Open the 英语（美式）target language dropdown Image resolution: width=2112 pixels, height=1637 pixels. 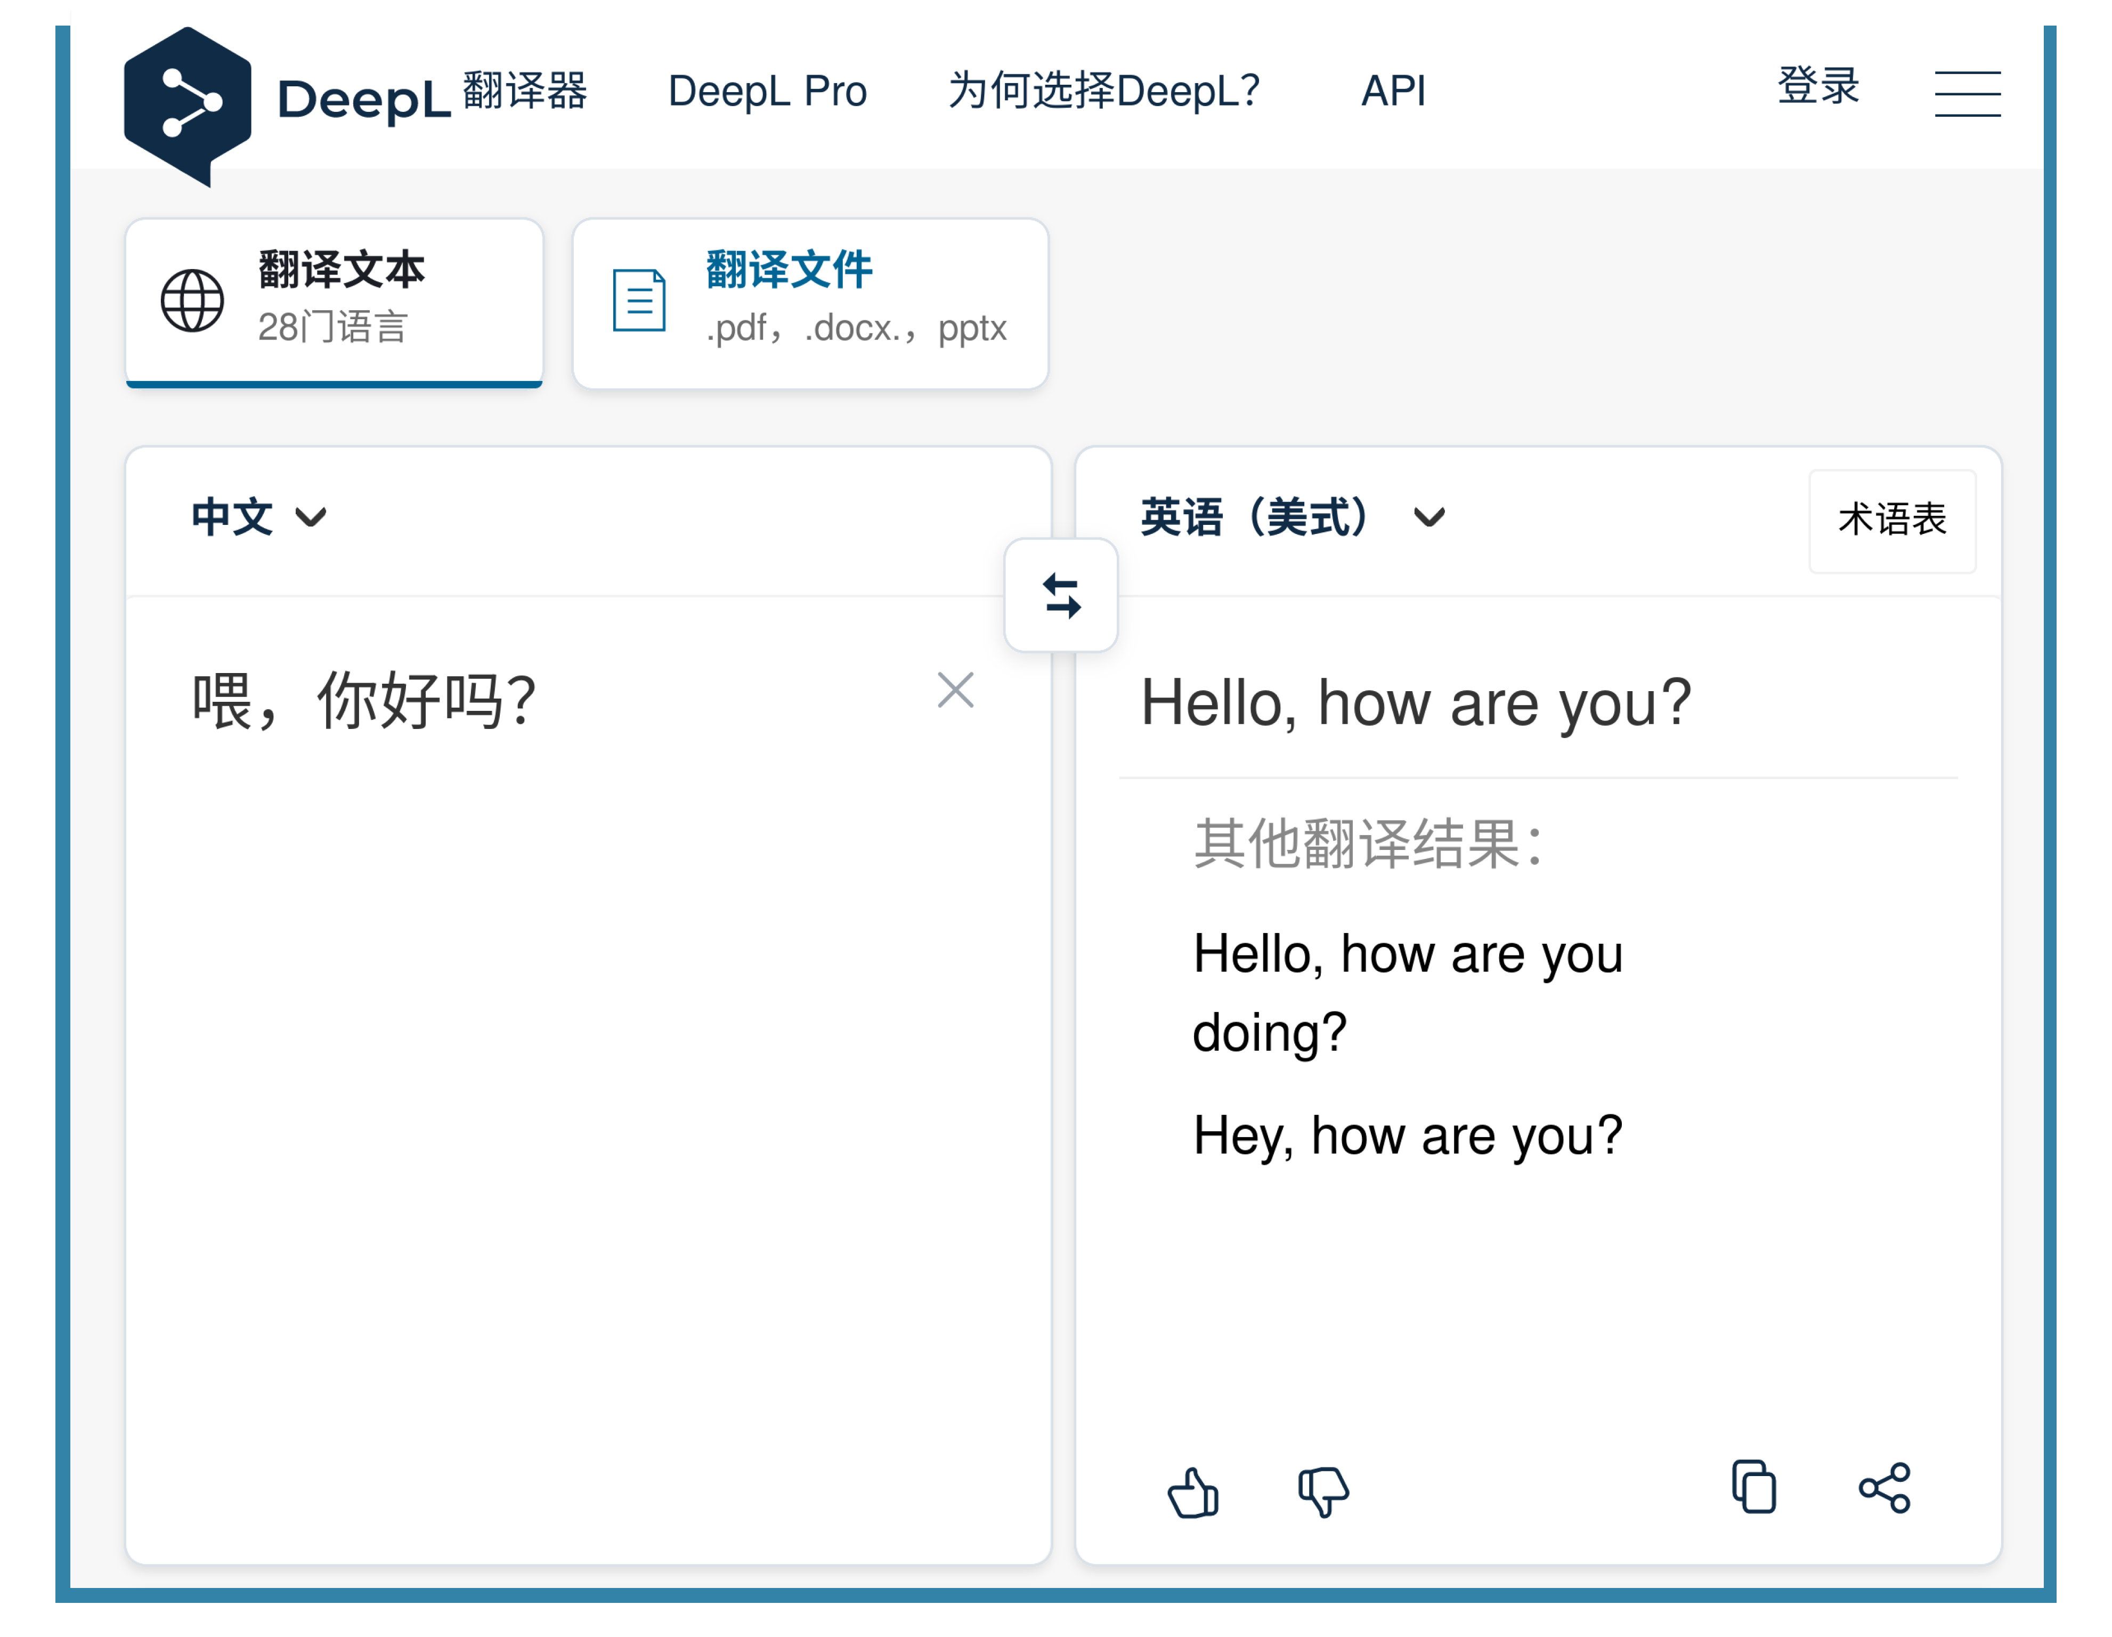[x=1293, y=517]
